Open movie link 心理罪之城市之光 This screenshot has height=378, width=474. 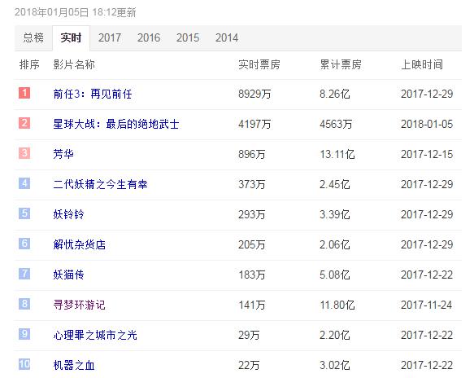pyautogui.click(x=95, y=336)
